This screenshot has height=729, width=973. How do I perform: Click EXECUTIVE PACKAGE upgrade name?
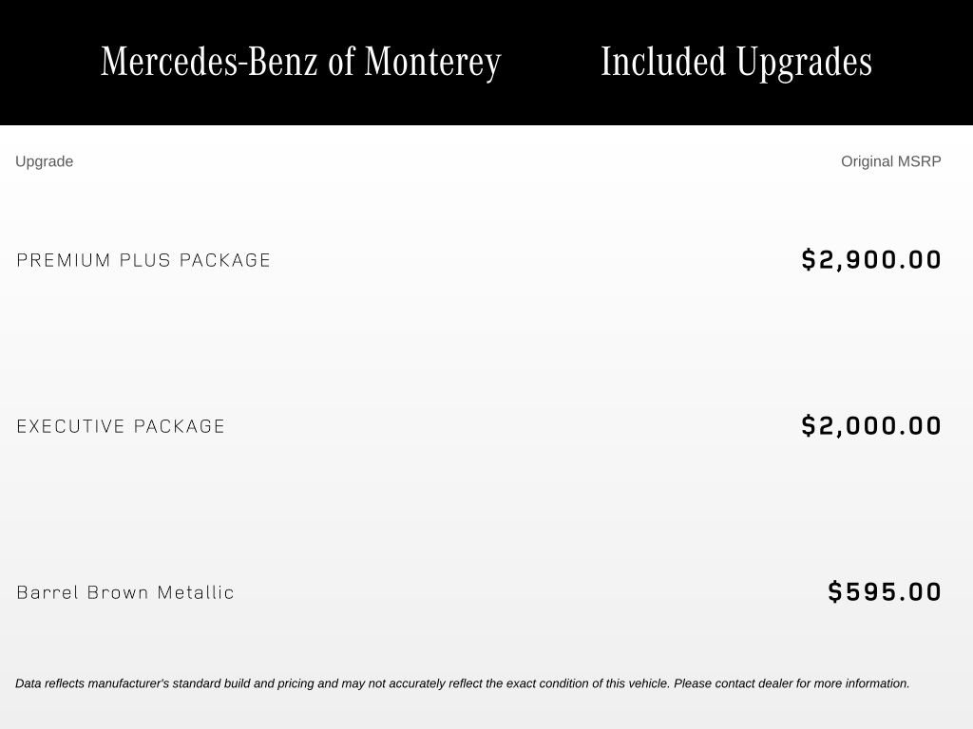tap(121, 426)
